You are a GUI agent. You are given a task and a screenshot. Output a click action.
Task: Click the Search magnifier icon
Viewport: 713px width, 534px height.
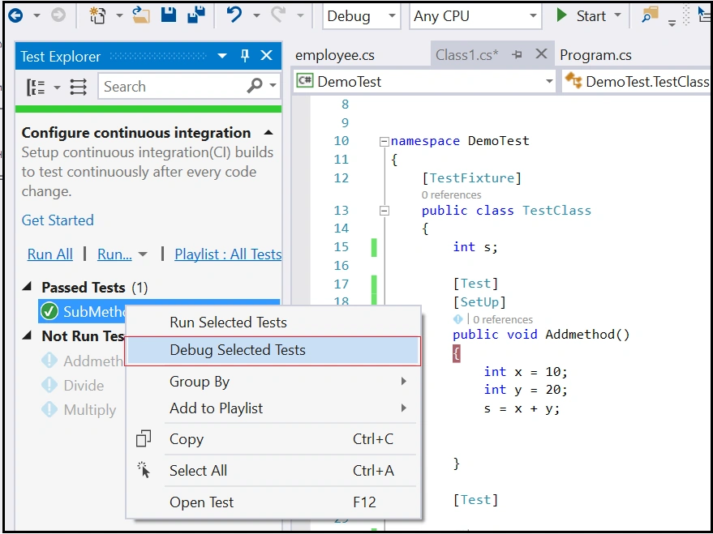[x=255, y=85]
